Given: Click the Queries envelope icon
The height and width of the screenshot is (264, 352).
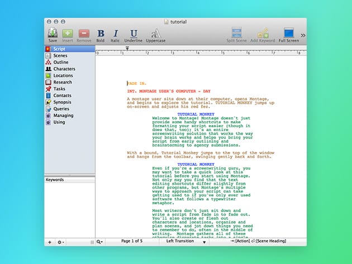Looking at the screenshot, I should coord(48,109).
